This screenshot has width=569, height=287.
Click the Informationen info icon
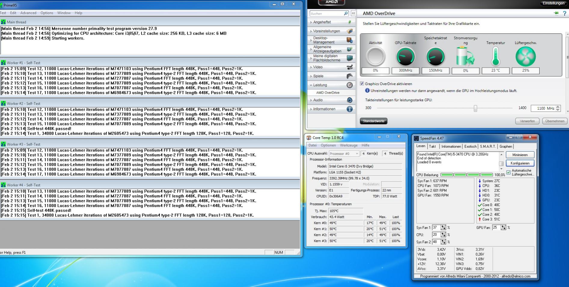point(350,109)
